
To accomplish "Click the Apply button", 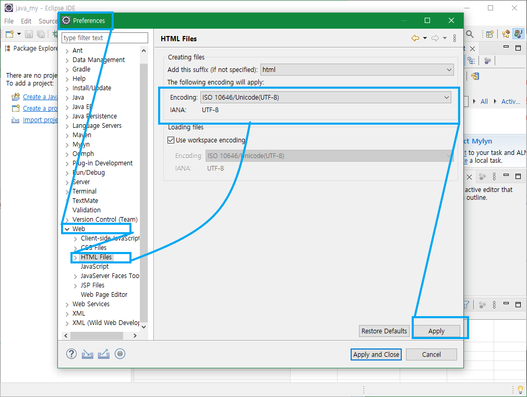I will coord(436,331).
